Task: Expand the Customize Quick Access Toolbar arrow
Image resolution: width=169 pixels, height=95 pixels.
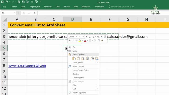Action: tap(40, 2)
